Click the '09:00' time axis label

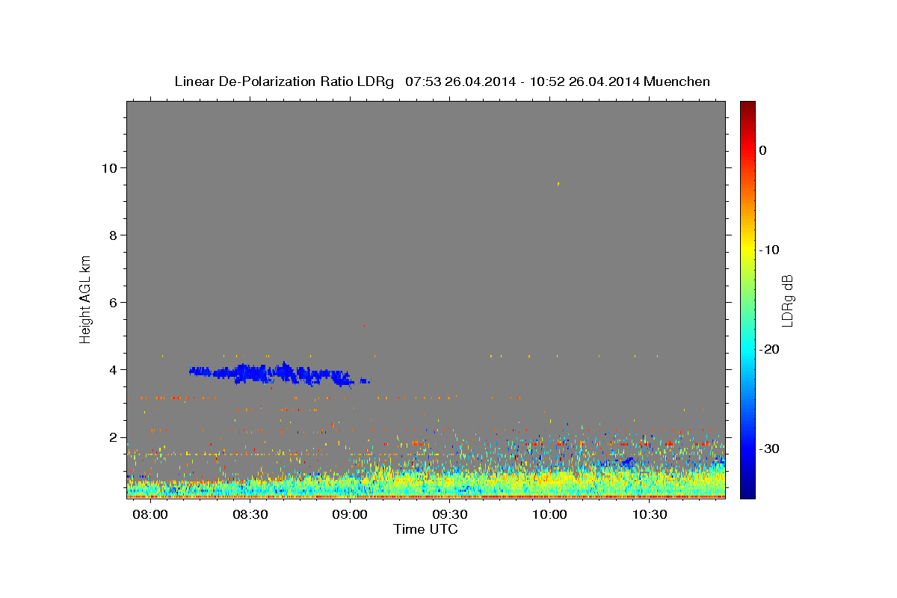[x=351, y=515]
